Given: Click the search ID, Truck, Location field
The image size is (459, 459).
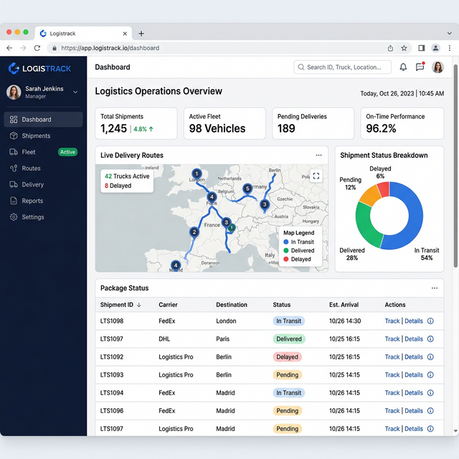Looking at the screenshot, I should pos(343,67).
